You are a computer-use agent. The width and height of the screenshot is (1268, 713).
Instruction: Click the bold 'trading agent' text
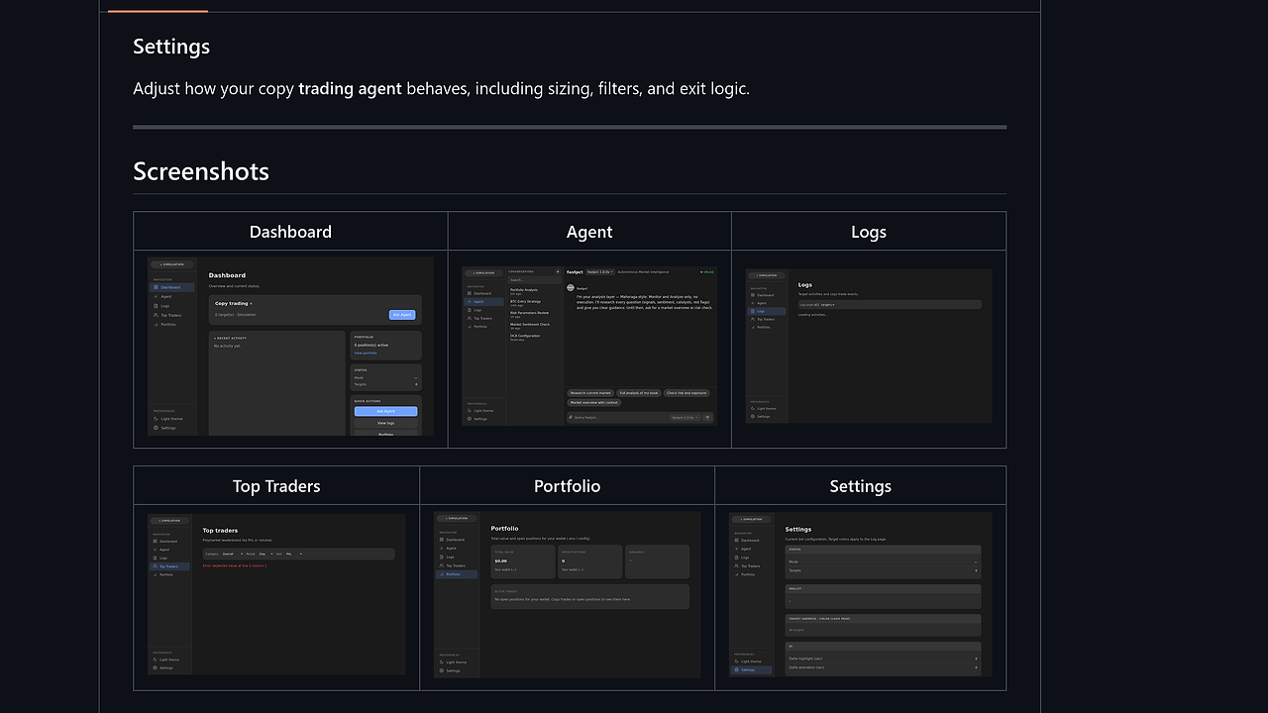coord(350,88)
